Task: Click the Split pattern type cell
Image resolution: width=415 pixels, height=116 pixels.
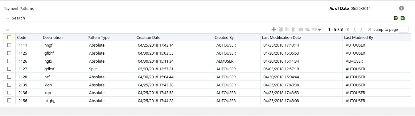Action: (x=93, y=69)
